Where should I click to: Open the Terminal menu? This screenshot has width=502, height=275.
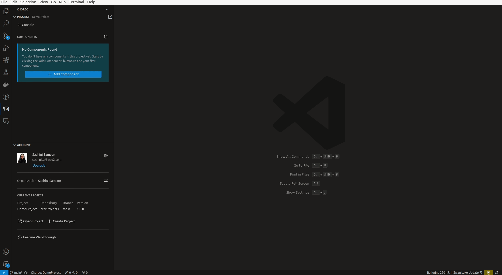(x=76, y=2)
